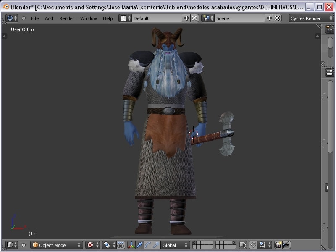Open the Add menu
The image size is (336, 252).
click(x=49, y=18)
